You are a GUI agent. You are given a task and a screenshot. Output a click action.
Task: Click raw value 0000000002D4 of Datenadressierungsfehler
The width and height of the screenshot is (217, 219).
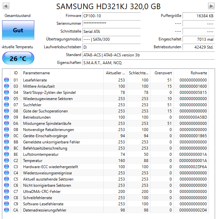coord(193,210)
